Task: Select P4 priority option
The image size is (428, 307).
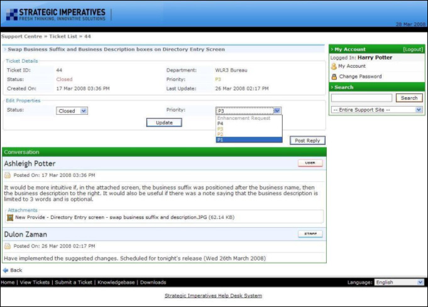Action: [x=248, y=124]
